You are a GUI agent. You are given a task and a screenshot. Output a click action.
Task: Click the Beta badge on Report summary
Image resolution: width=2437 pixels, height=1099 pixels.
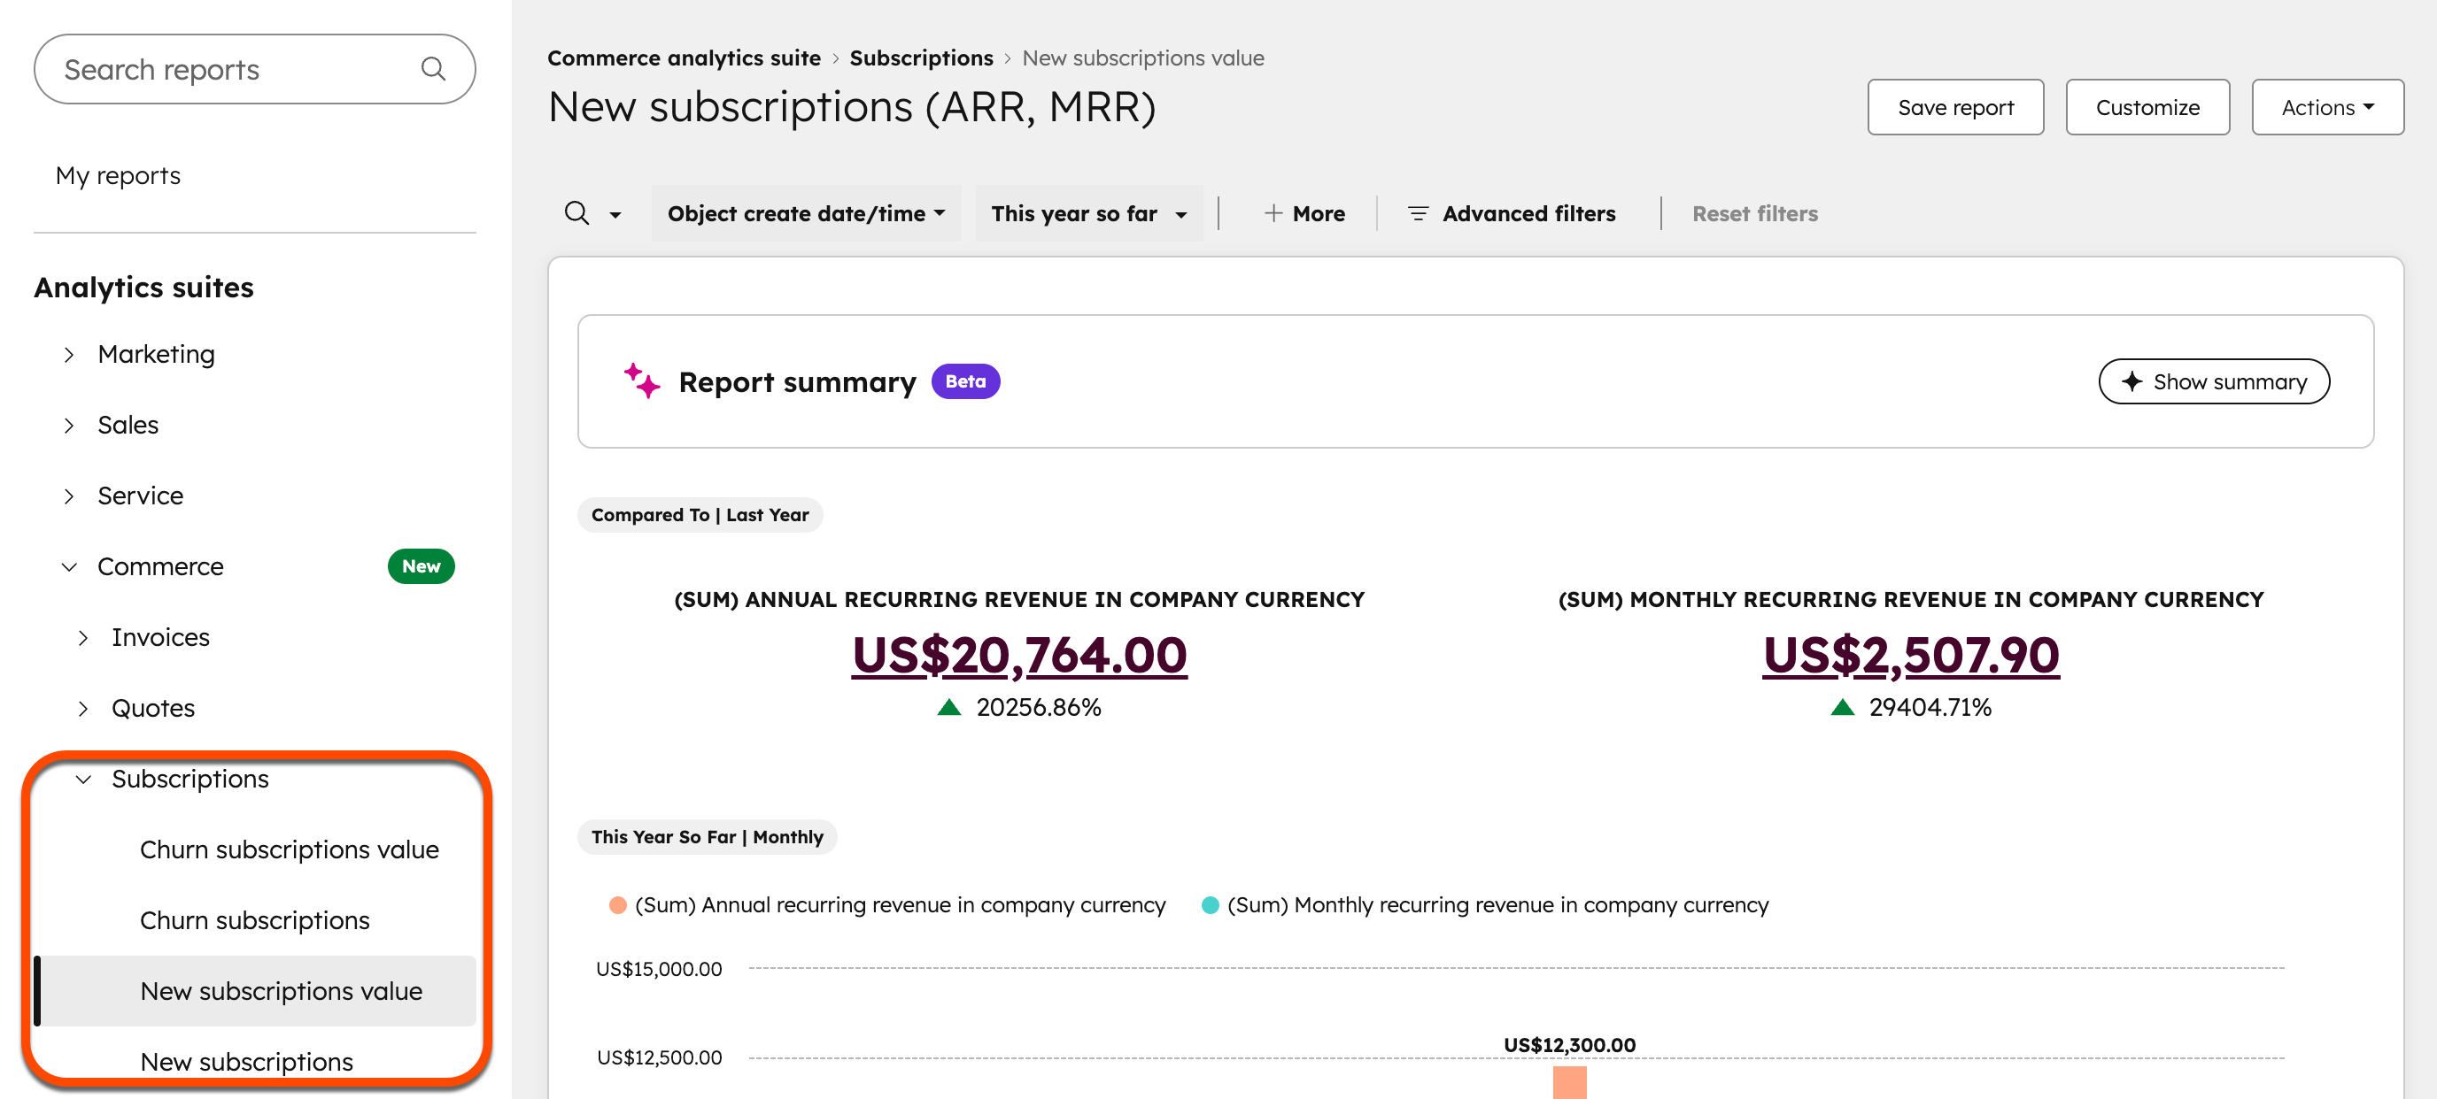(x=964, y=380)
